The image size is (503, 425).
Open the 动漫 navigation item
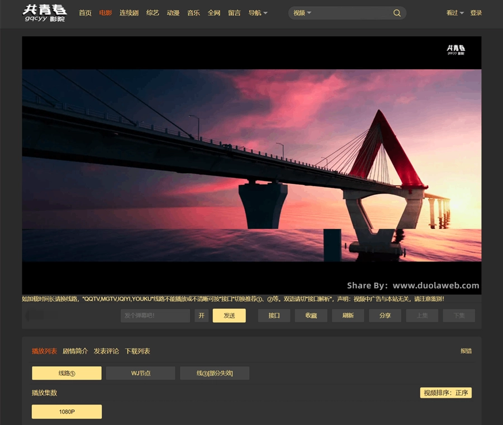173,13
